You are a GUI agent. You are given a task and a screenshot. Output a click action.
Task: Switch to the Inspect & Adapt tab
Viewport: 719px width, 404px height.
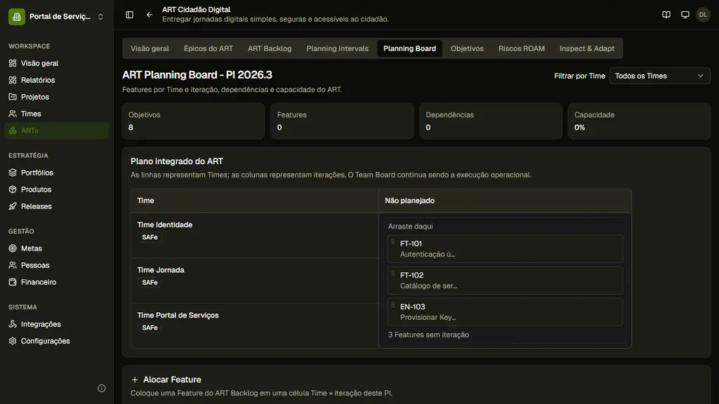click(586, 48)
